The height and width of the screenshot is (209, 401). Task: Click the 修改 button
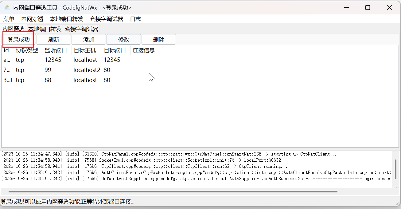pos(124,40)
